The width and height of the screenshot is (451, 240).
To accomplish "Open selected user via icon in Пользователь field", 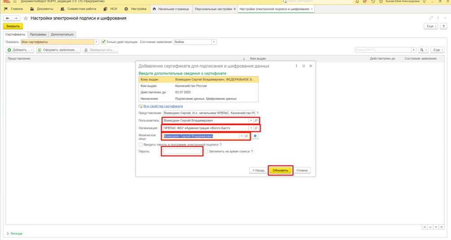I will point(256,120).
